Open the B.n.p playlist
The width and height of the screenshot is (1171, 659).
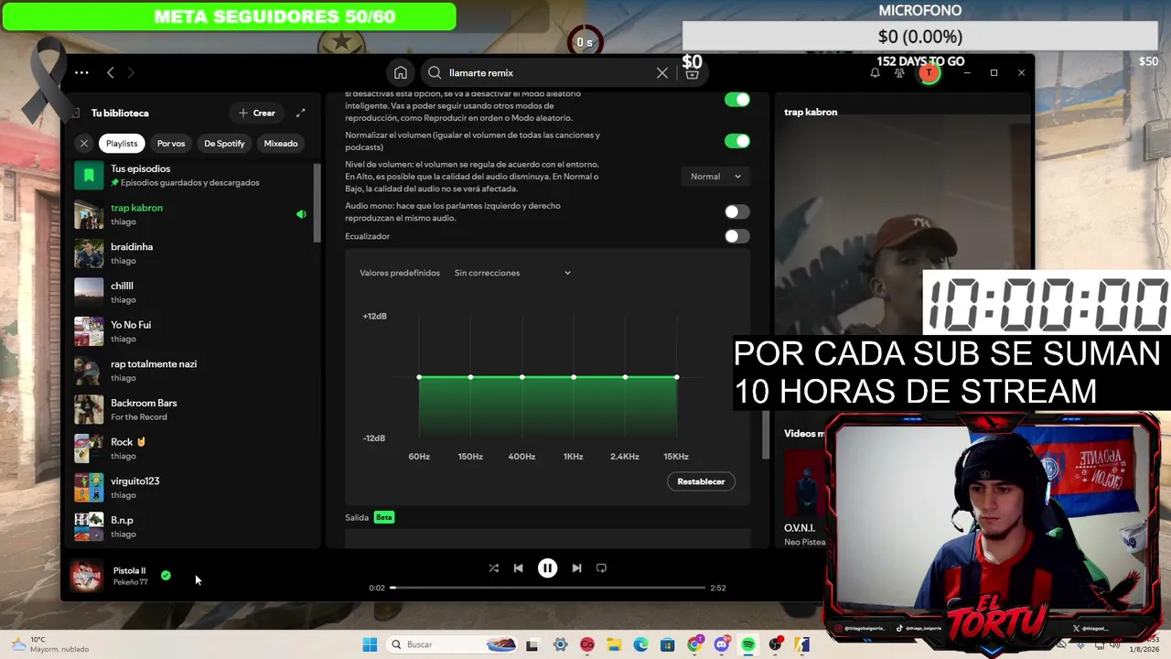coord(193,526)
